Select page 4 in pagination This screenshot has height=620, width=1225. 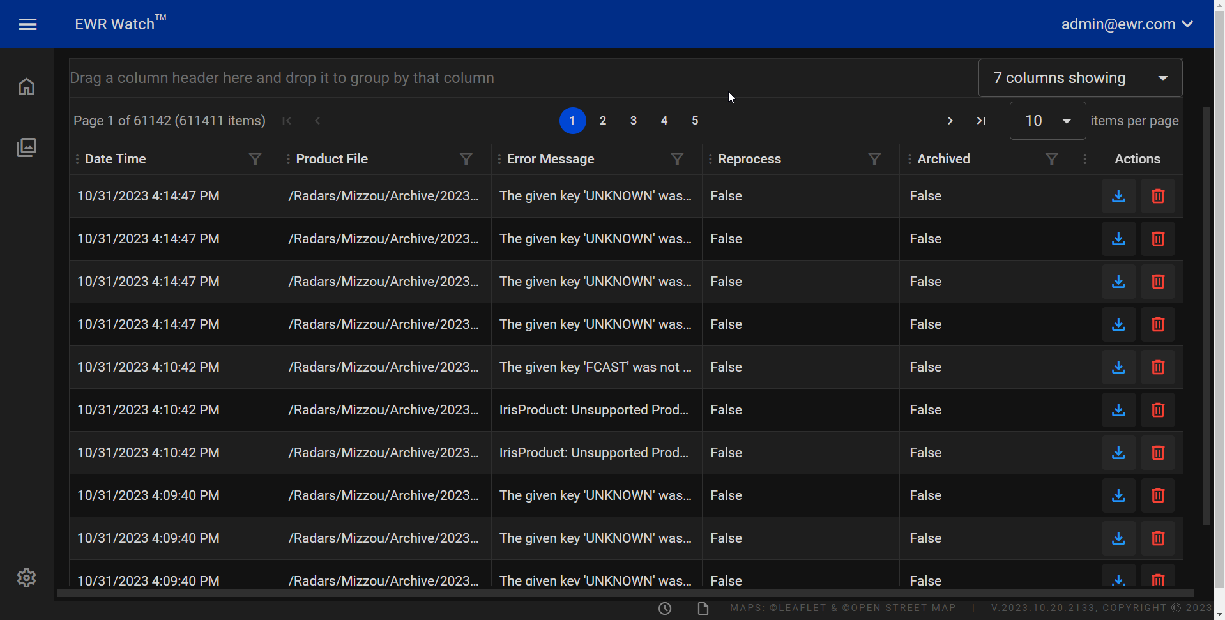point(664,121)
